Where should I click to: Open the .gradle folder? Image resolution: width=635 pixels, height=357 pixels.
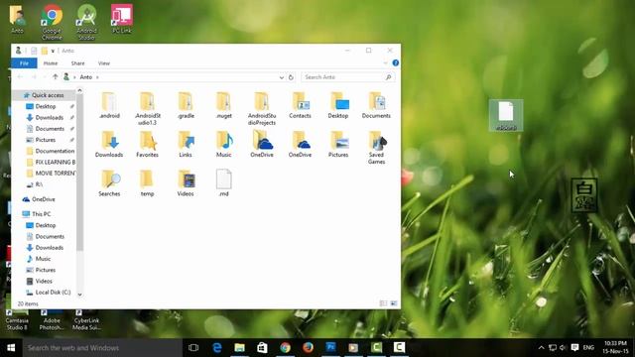coord(186,105)
